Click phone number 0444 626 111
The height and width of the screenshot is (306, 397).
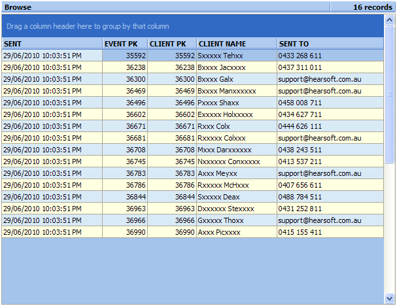tap(300, 126)
